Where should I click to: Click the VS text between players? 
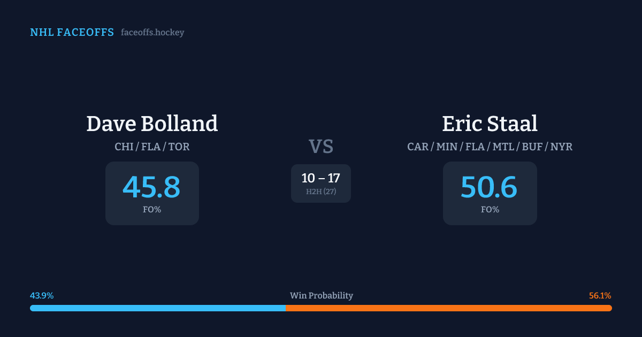pos(321,147)
